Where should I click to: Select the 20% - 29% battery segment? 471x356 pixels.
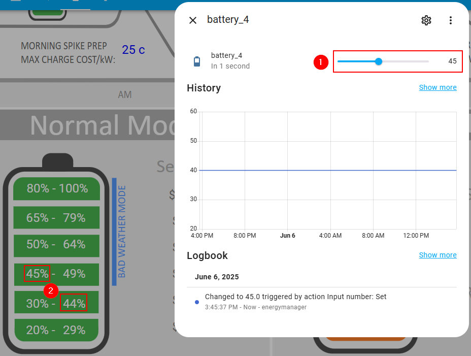(x=56, y=330)
